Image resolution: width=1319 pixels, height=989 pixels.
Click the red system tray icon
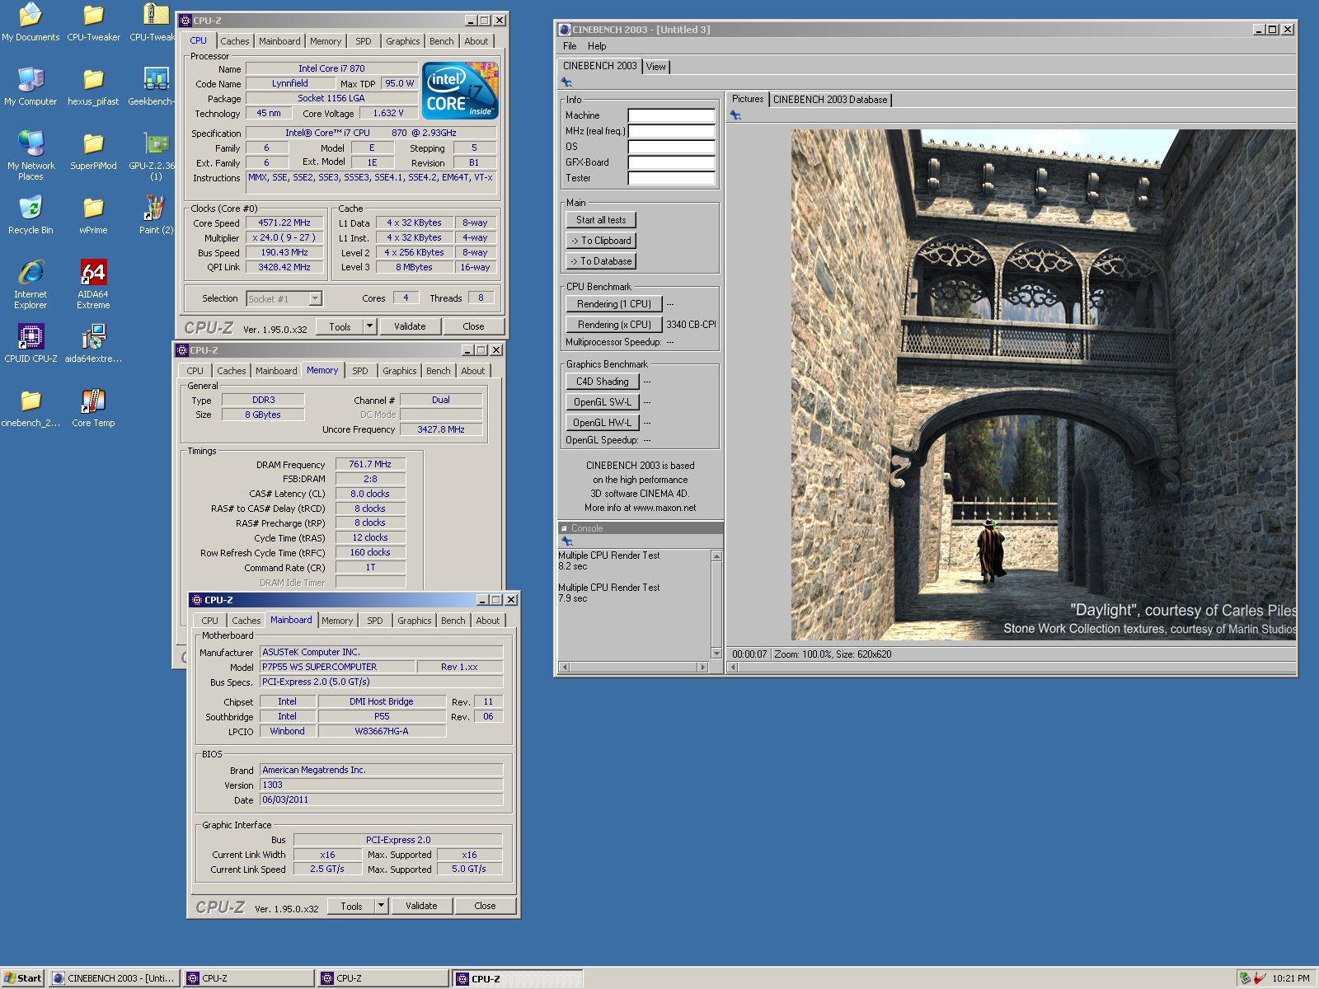coord(1260,978)
